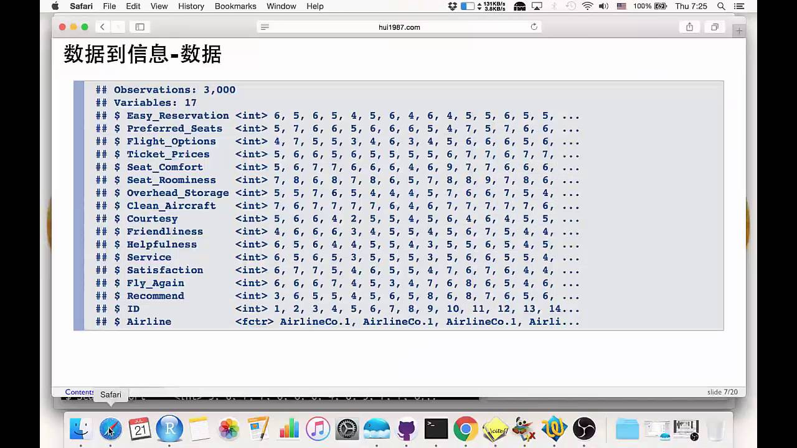Open the Wi-Fi status menu
The width and height of the screenshot is (797, 448).
coord(587,6)
